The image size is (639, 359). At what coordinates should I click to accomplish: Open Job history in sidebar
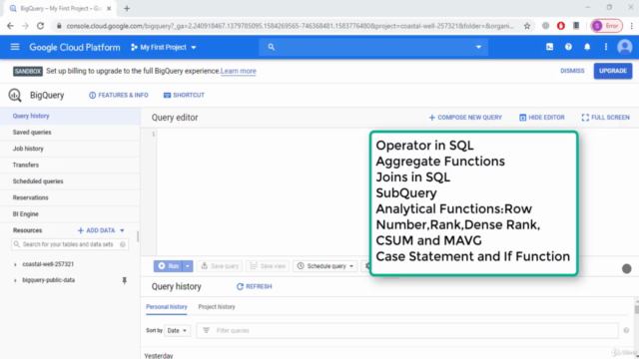coord(70,149)
